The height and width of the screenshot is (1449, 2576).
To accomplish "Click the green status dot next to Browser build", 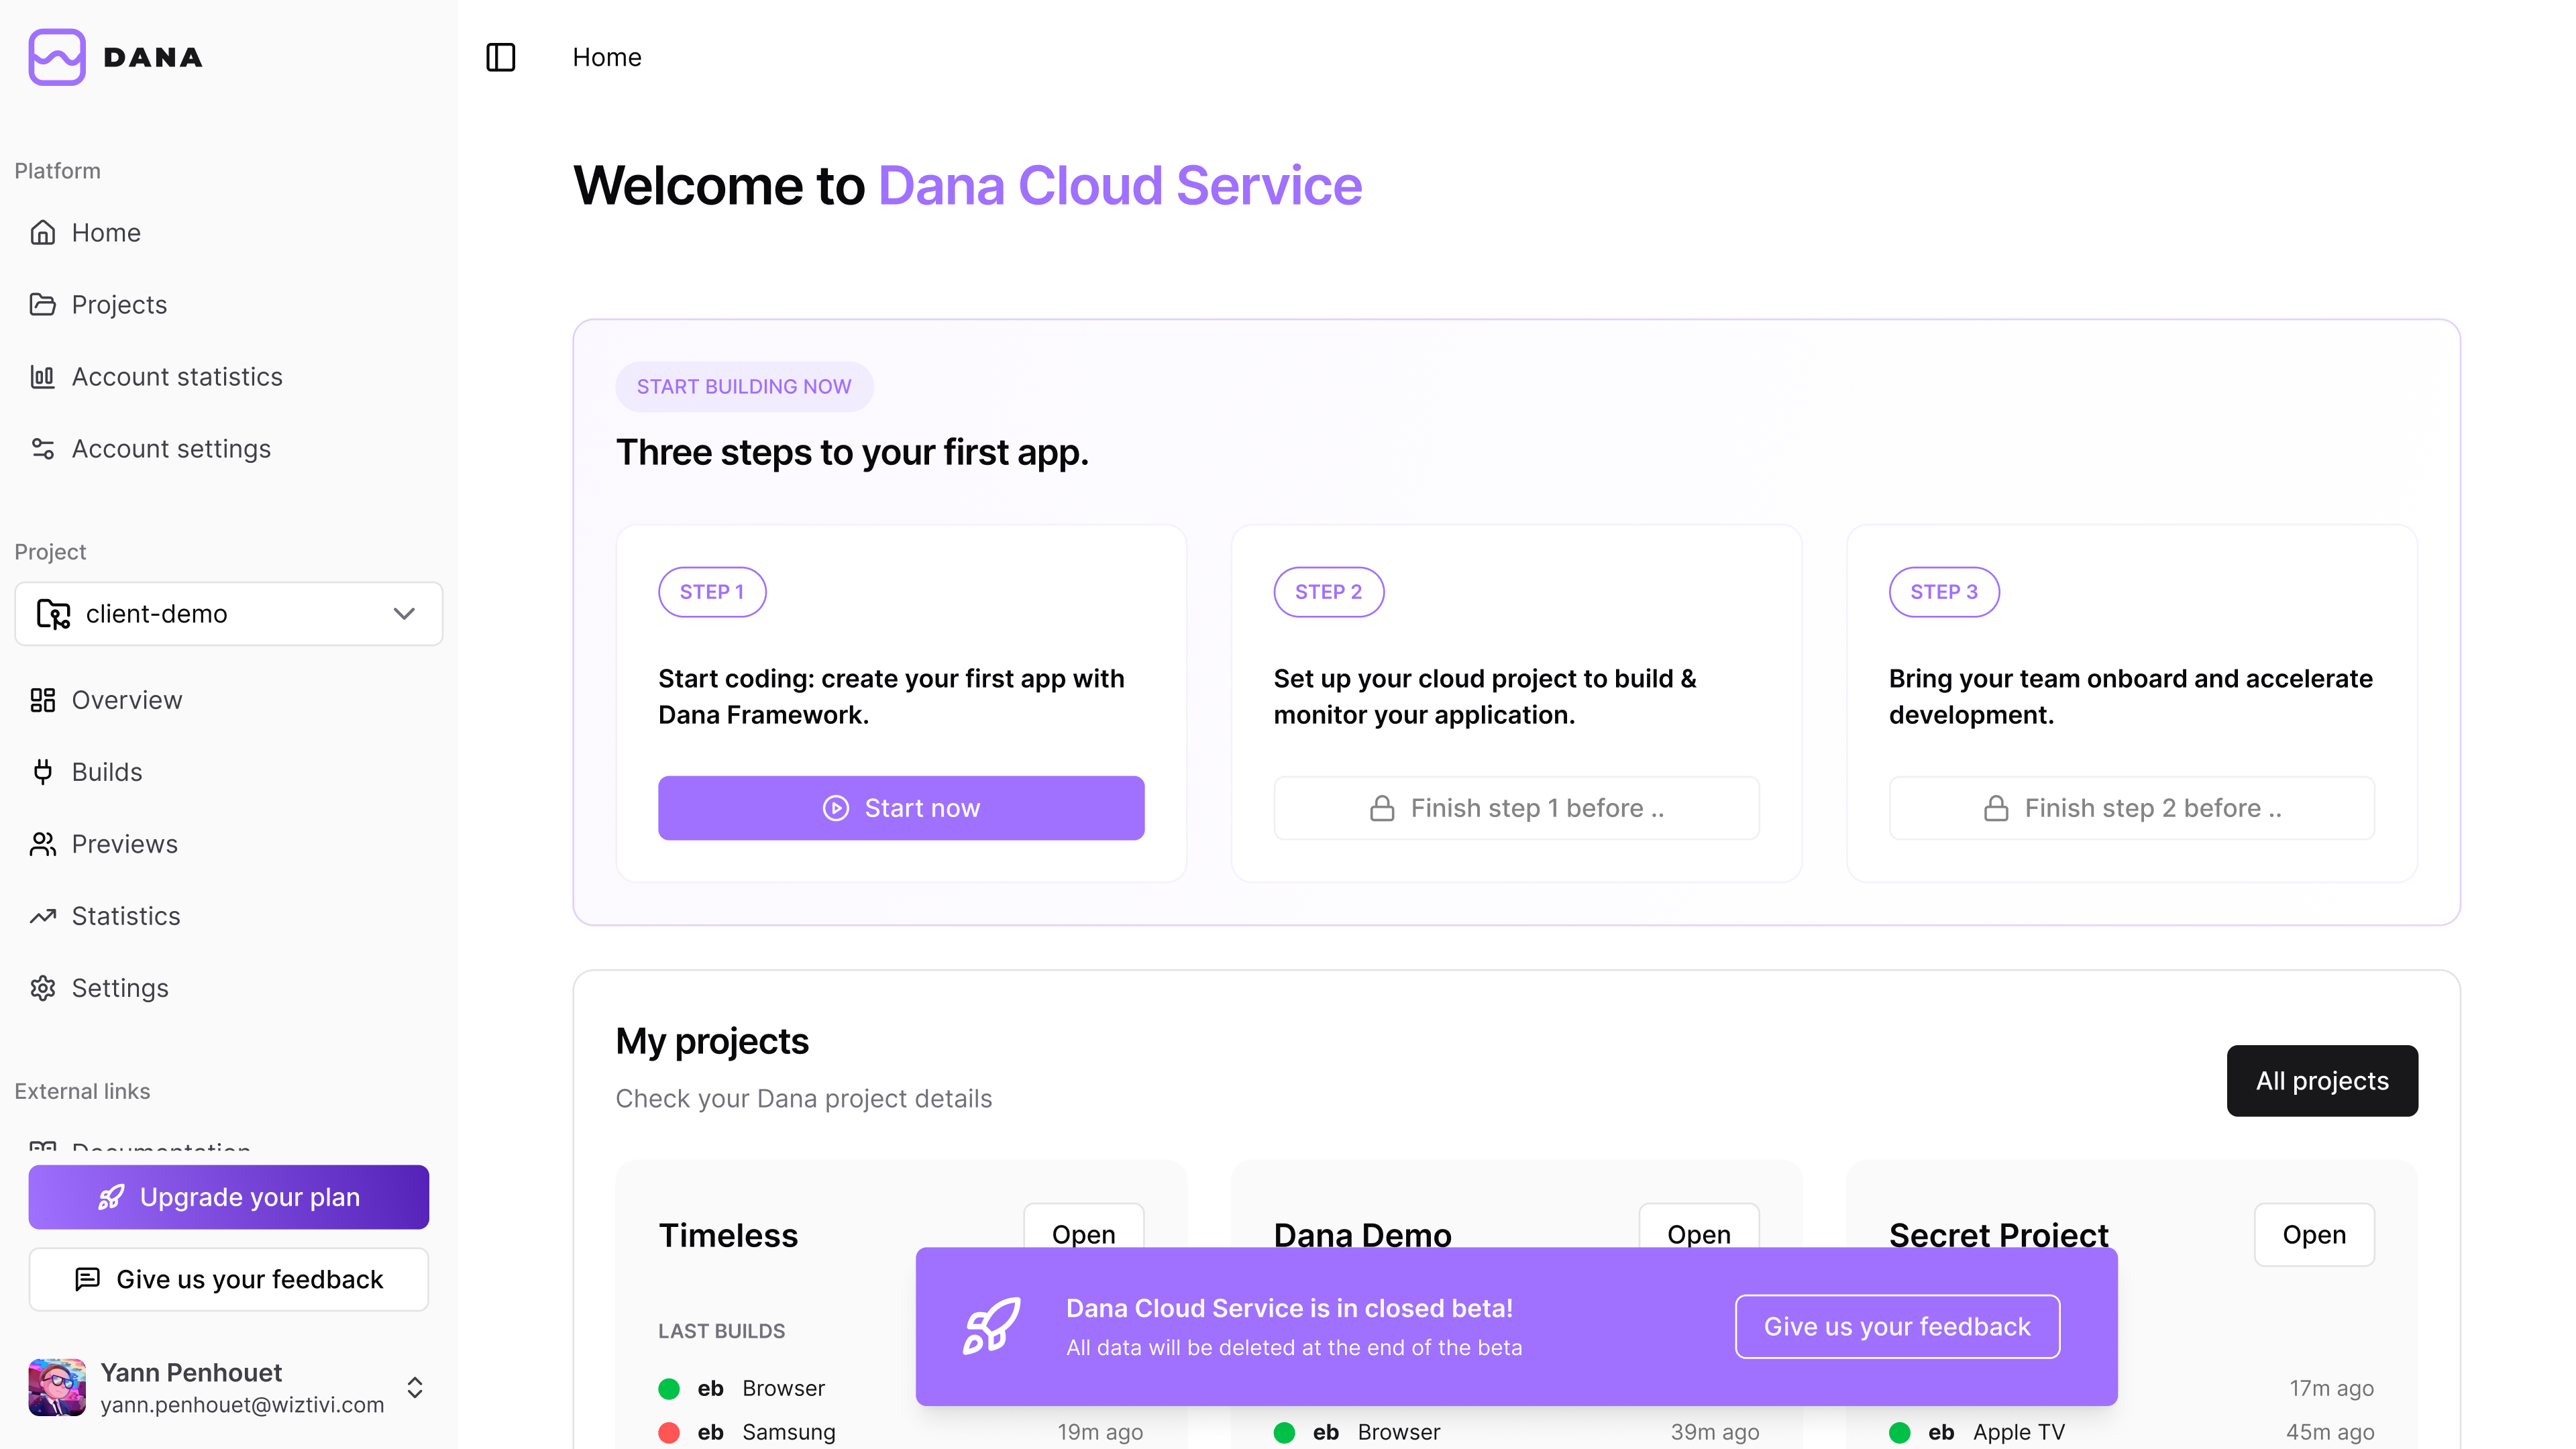I will [x=670, y=1388].
